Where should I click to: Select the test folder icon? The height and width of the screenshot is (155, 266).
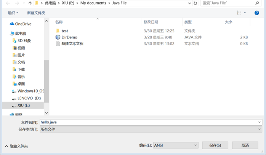click(58, 31)
